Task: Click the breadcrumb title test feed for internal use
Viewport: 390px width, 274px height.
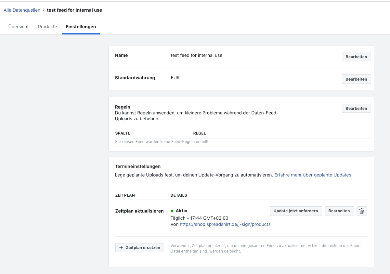Action: [74, 10]
